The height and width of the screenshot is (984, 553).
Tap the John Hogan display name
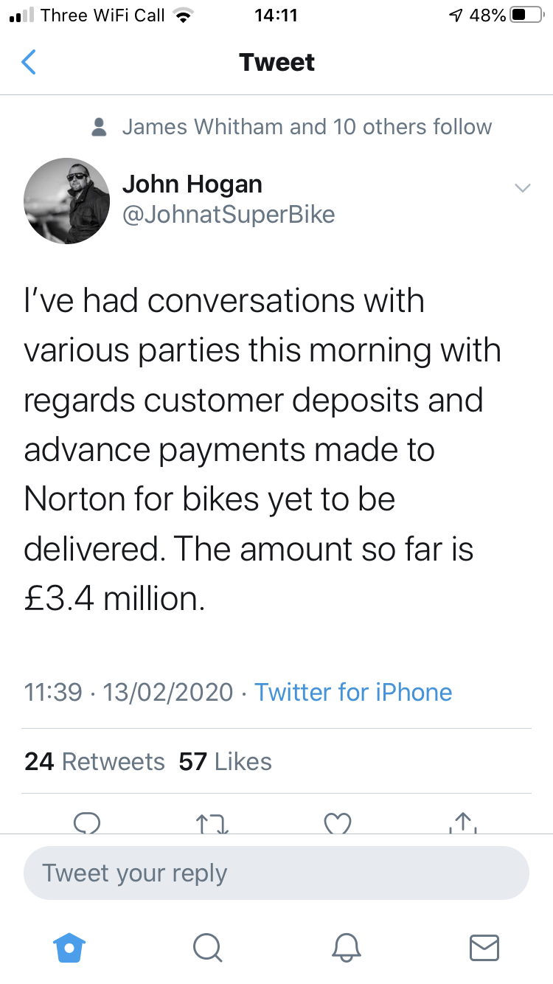point(192,184)
